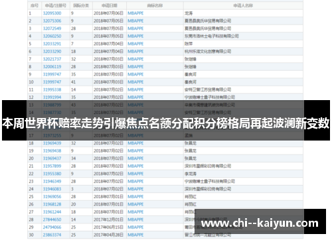Open application number 27844650
Viewport: 332px width, 240px height.
click(52, 219)
